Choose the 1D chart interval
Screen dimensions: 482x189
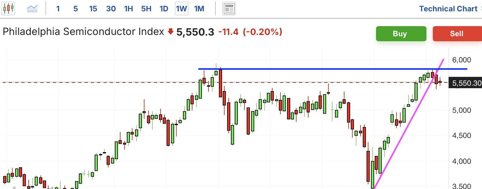[164, 9]
